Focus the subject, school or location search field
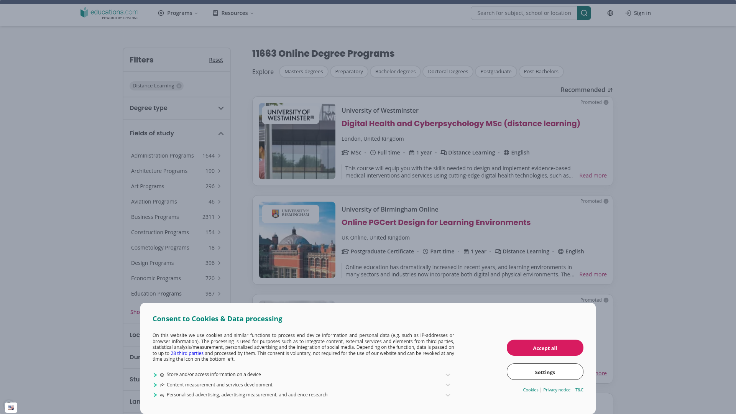The height and width of the screenshot is (414, 736). (524, 13)
